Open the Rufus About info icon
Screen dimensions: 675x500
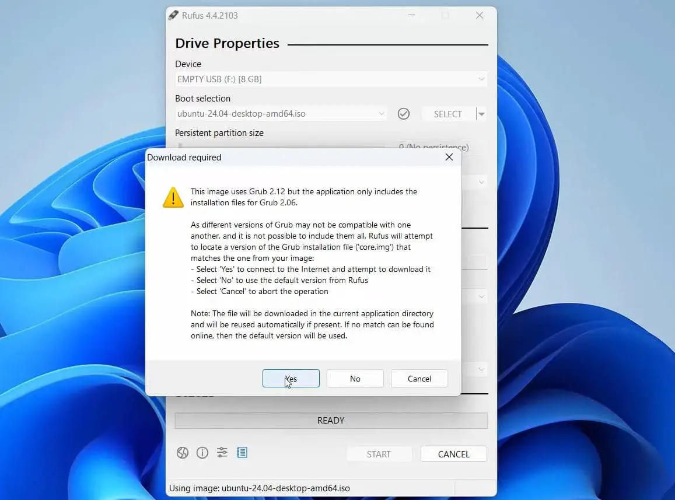[x=202, y=453]
